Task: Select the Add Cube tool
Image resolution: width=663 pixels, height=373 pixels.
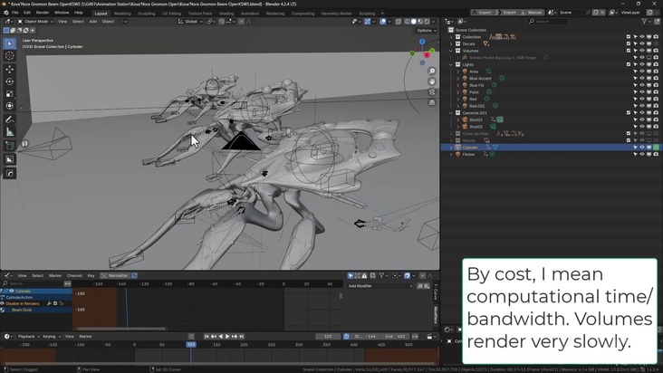Action: pos(10,146)
